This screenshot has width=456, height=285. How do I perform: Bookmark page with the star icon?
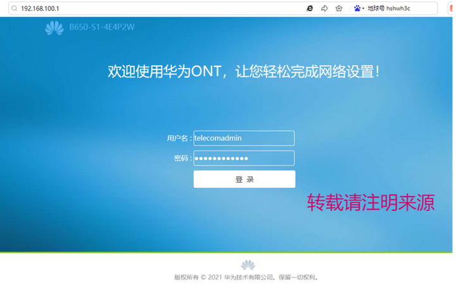(339, 8)
